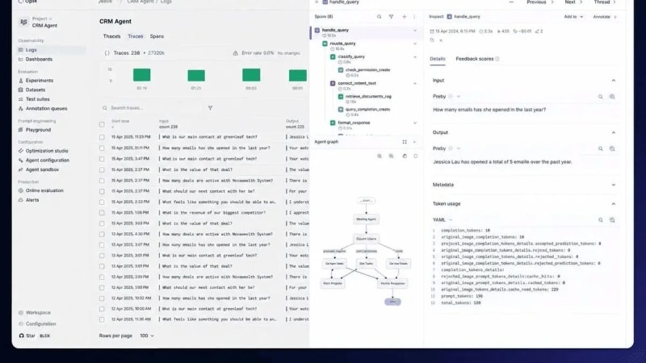Click the plus icon in Spans panel

pos(405,17)
